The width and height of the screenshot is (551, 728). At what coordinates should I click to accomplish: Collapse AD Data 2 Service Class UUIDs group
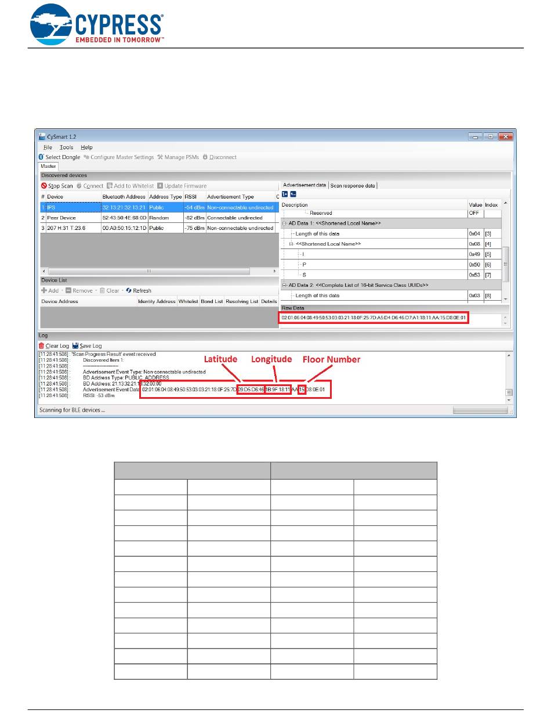pos(284,285)
